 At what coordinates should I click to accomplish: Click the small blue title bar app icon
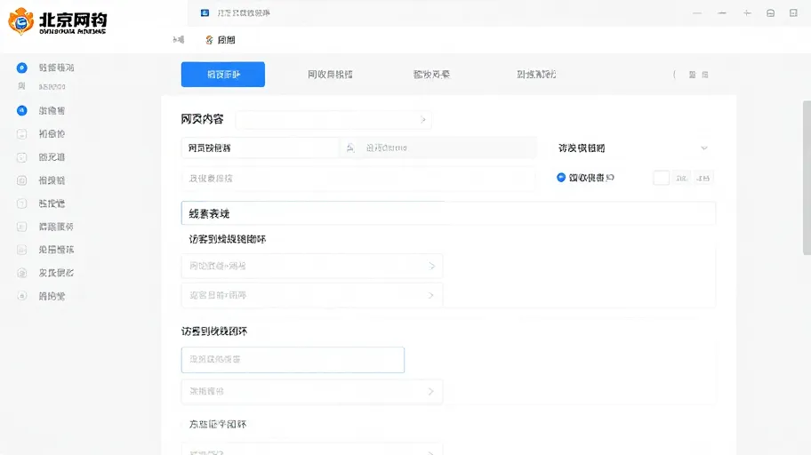pos(205,12)
